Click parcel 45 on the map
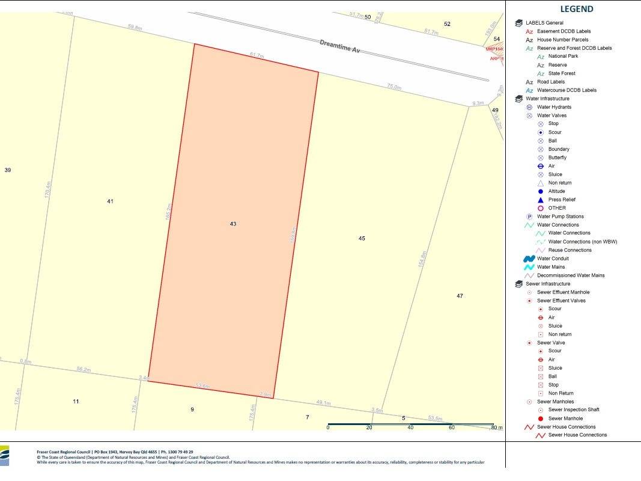Viewport: 641px width, 481px height. [x=362, y=239]
